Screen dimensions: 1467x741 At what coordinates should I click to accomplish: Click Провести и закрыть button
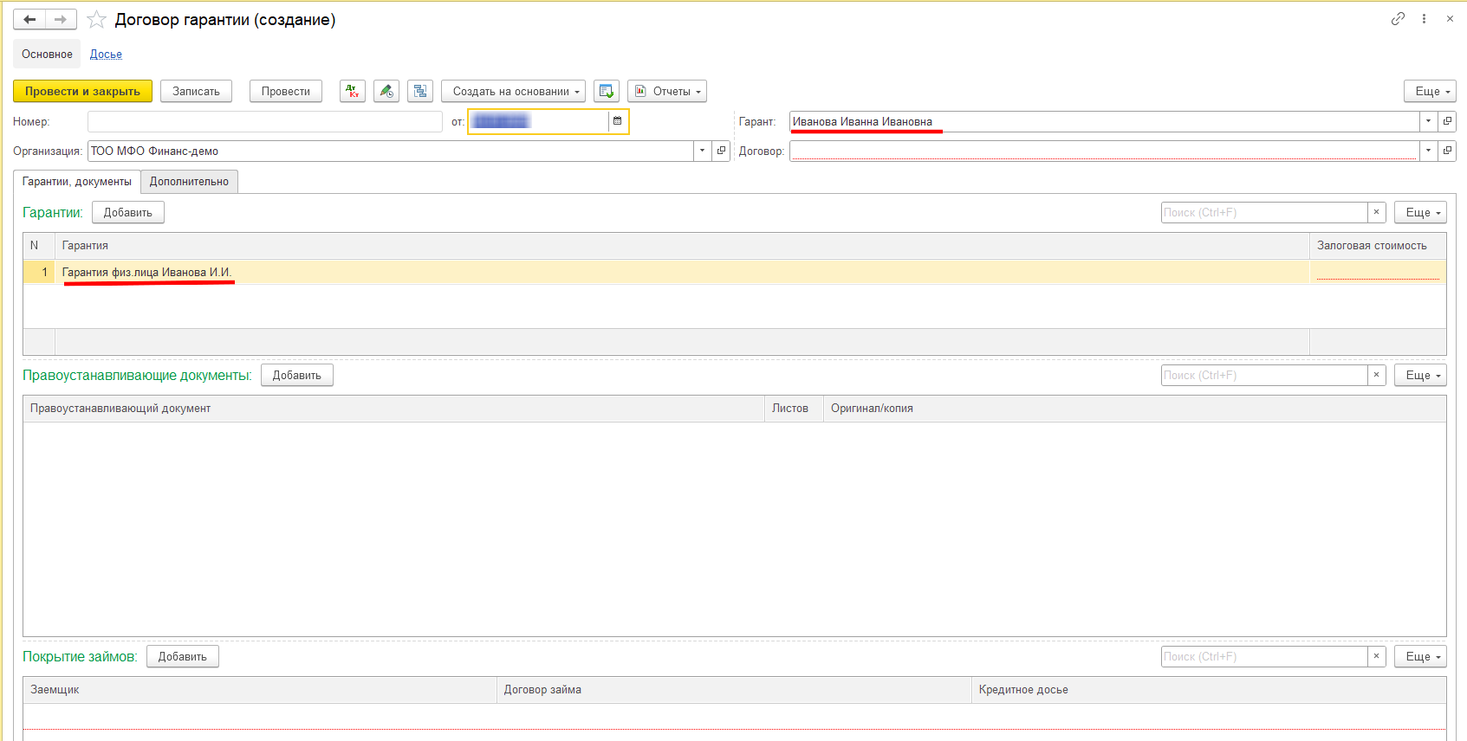(82, 91)
